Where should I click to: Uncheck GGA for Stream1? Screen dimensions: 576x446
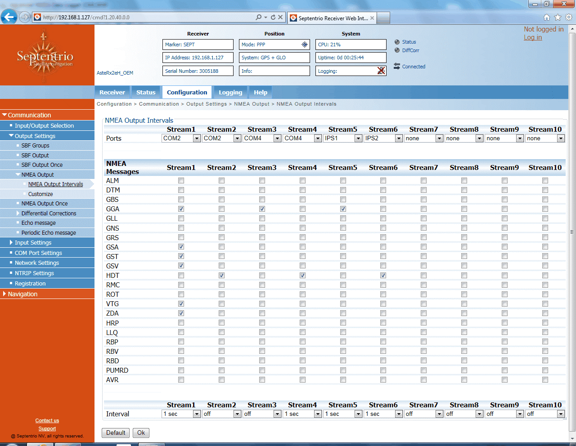(x=181, y=209)
